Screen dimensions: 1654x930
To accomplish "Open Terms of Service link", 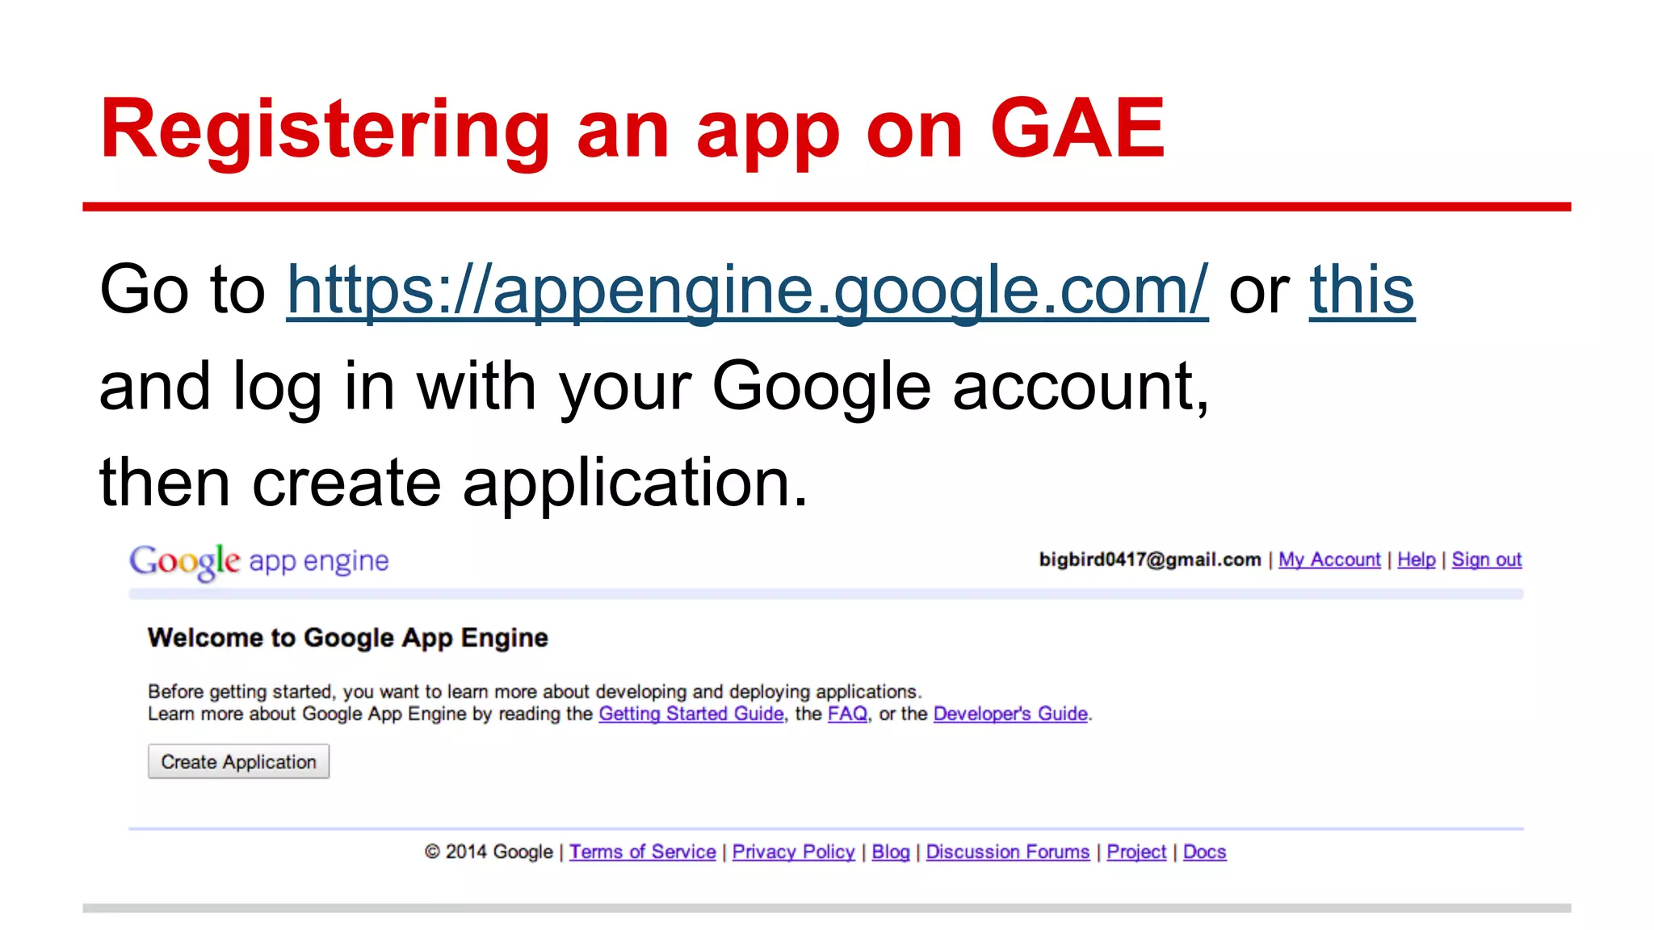I will [x=643, y=852].
